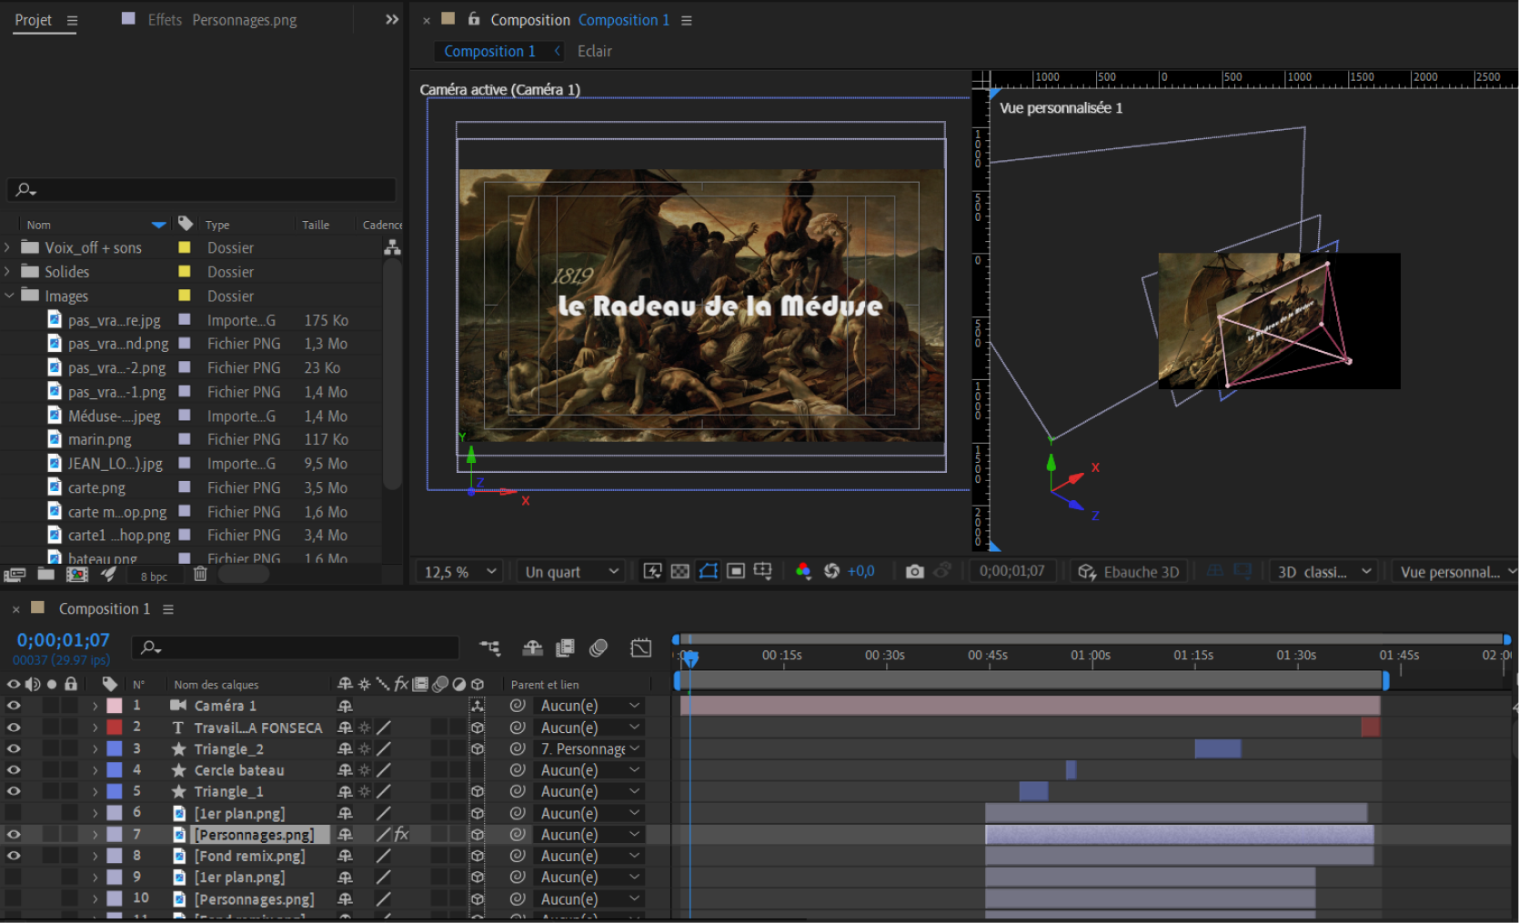This screenshot has width=1519, height=923.
Task: Open the Vue personnal... view dropdown
Action: point(1455,571)
